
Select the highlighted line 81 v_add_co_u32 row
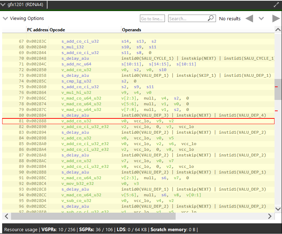[138, 121]
